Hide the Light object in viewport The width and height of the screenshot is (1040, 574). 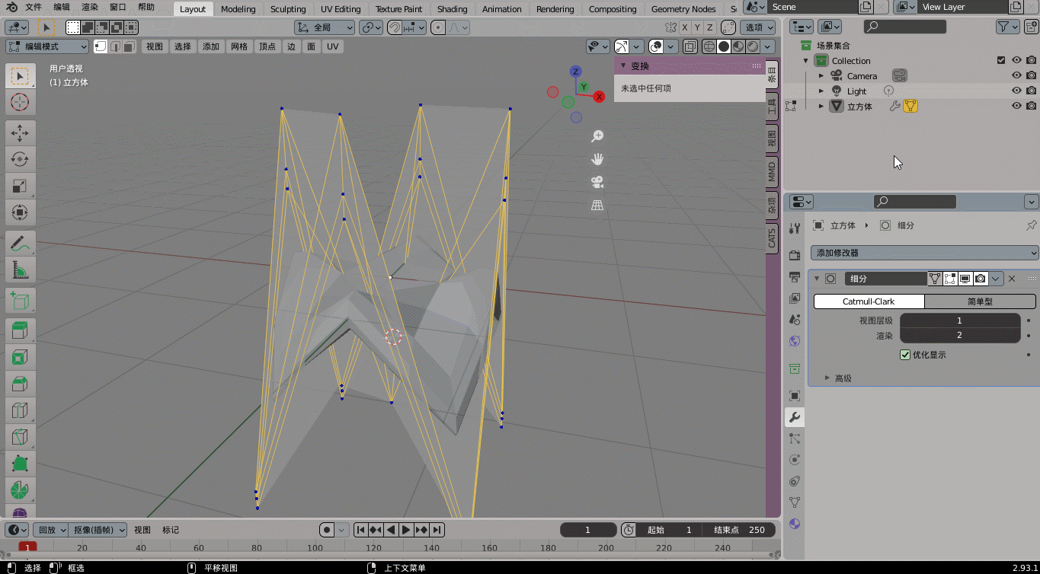click(1016, 91)
